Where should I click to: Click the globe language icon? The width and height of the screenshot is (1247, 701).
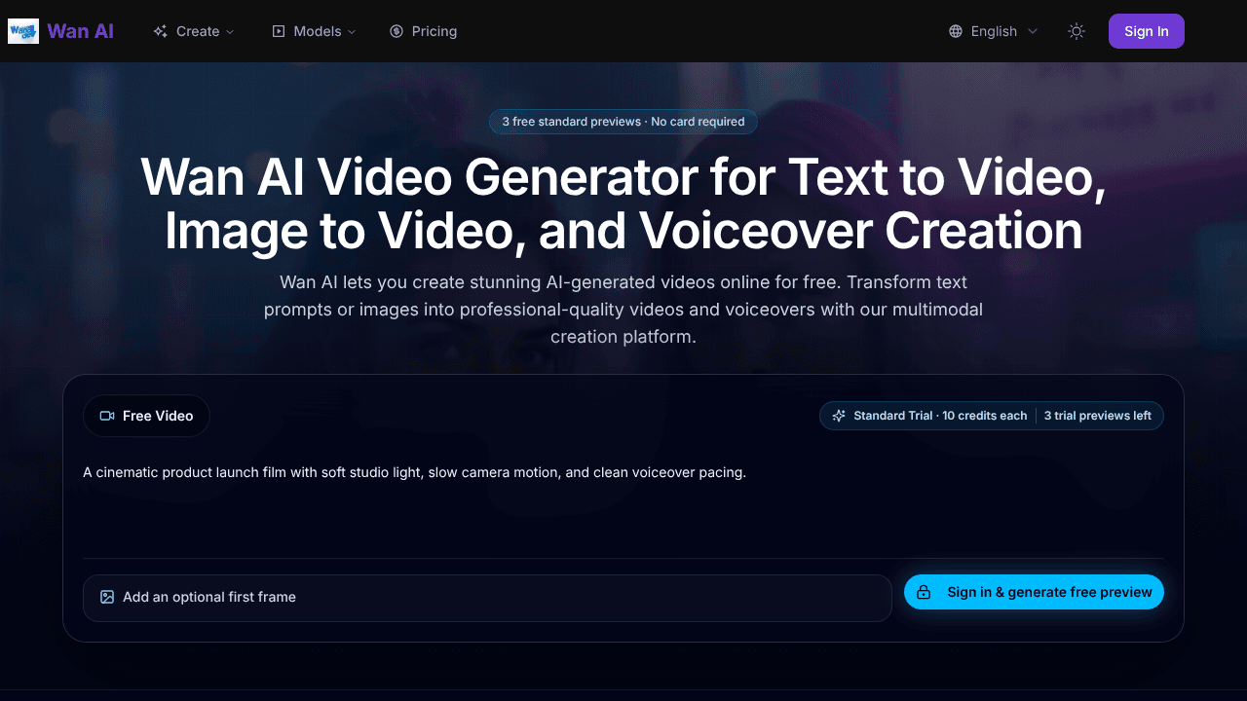coord(956,31)
